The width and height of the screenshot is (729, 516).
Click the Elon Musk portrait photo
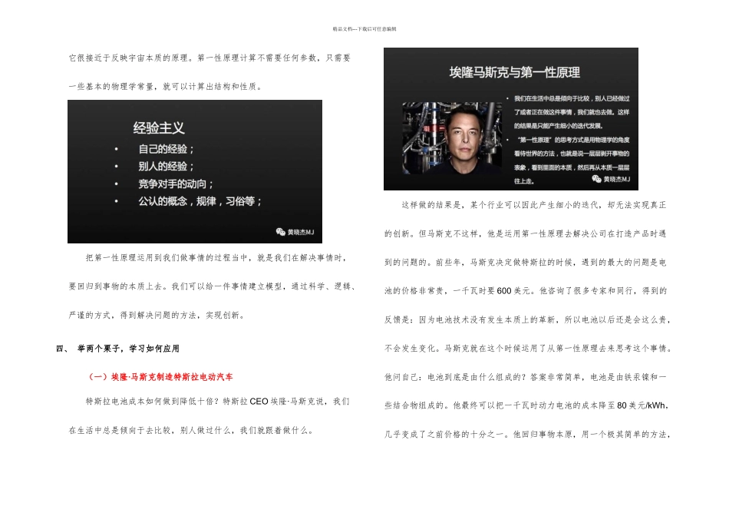[452, 138]
